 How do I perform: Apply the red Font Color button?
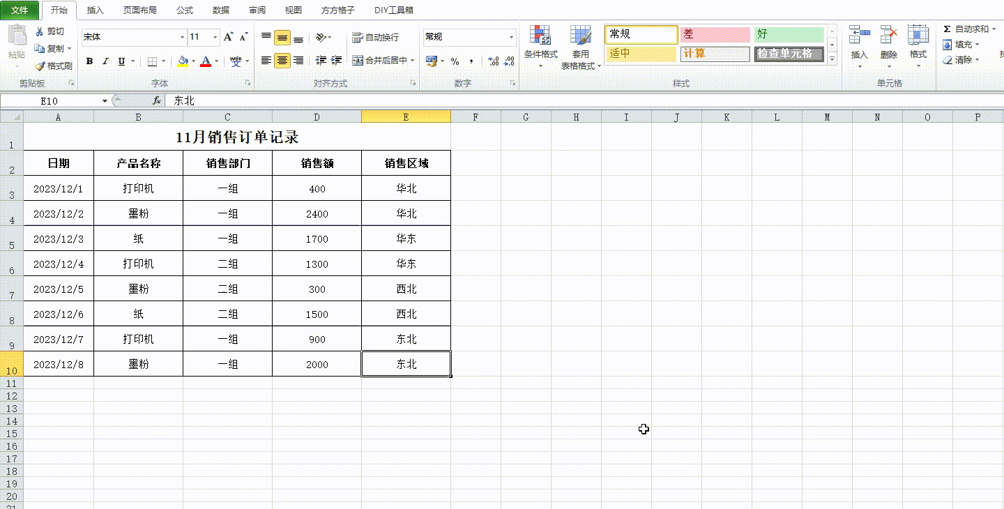point(206,61)
